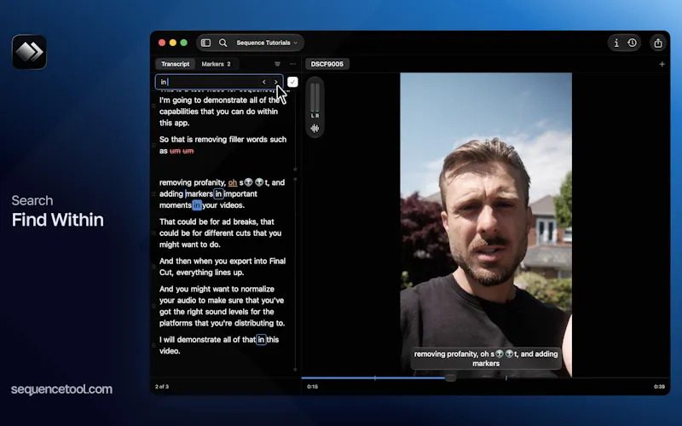Click the L R audio level meter

315,100
